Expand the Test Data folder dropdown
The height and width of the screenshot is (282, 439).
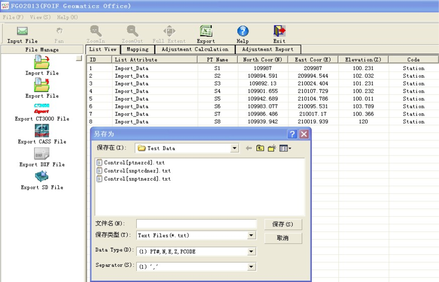(x=234, y=148)
